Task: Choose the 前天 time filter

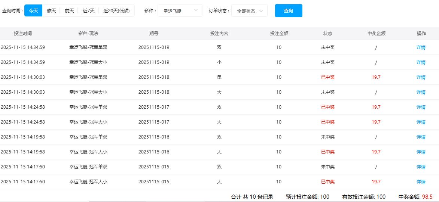Action: coord(69,11)
